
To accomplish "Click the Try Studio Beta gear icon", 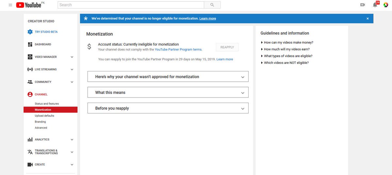I will [30, 32].
